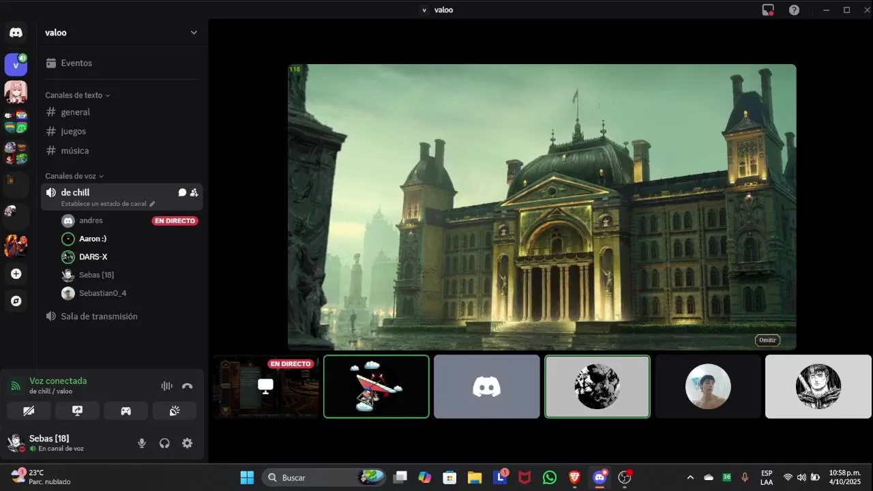Select the shirtless photo avatar participant tile
The width and height of the screenshot is (873, 491).
pos(708,386)
